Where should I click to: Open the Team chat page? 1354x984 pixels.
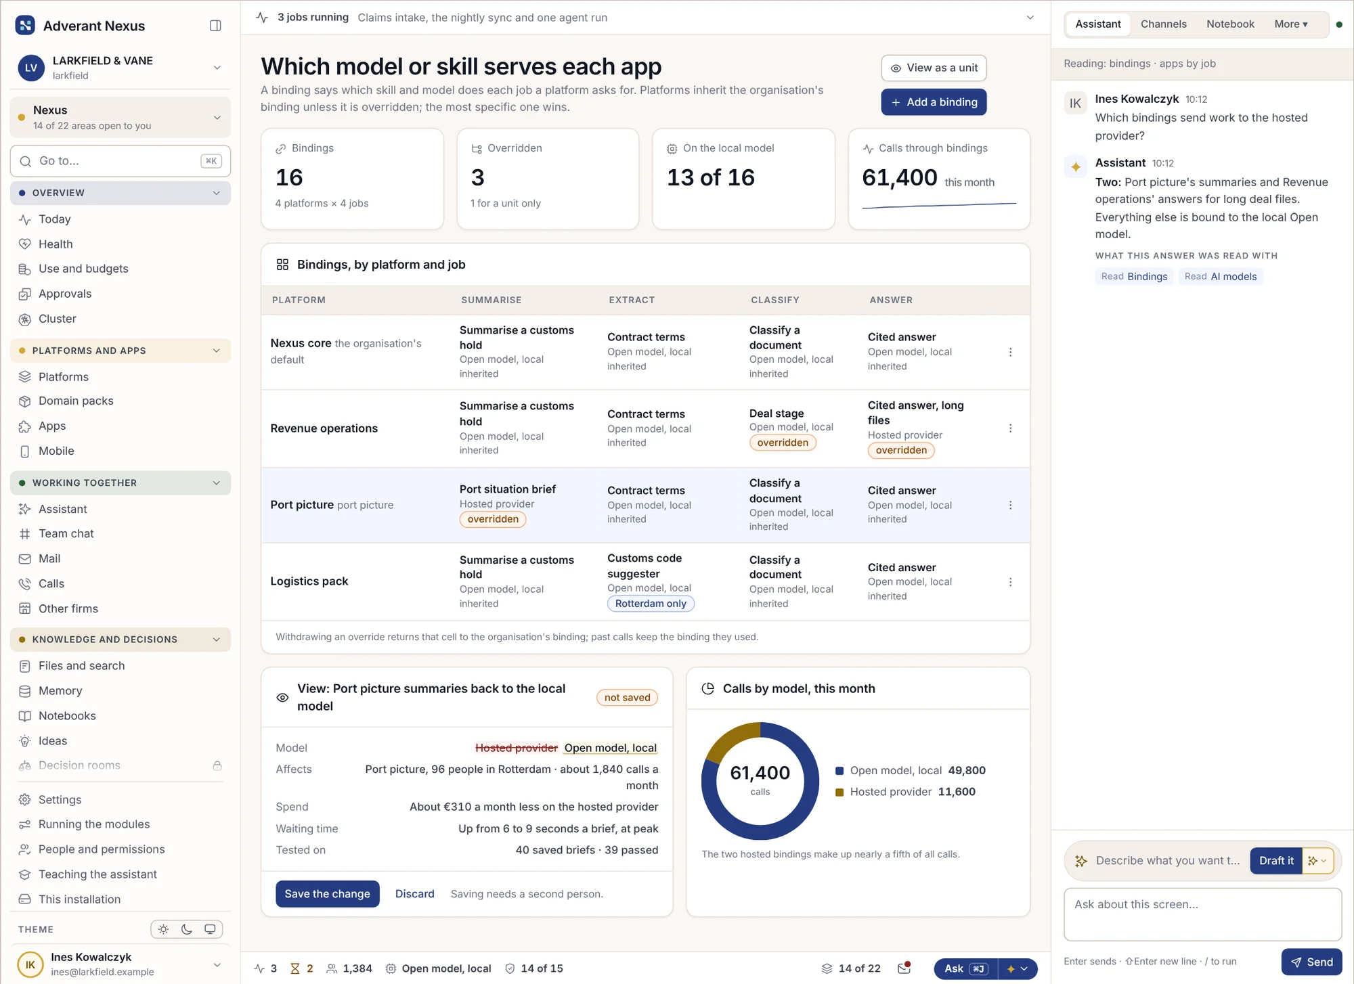[x=66, y=533]
